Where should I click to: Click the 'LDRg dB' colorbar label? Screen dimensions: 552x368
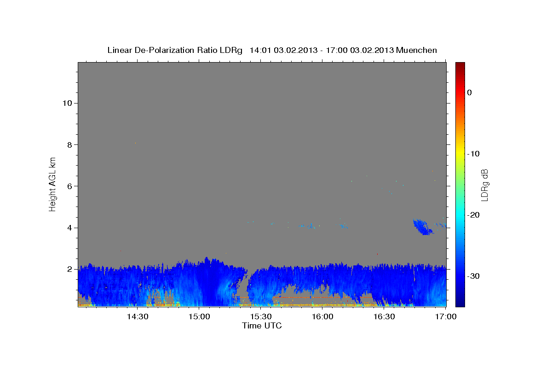484,185
